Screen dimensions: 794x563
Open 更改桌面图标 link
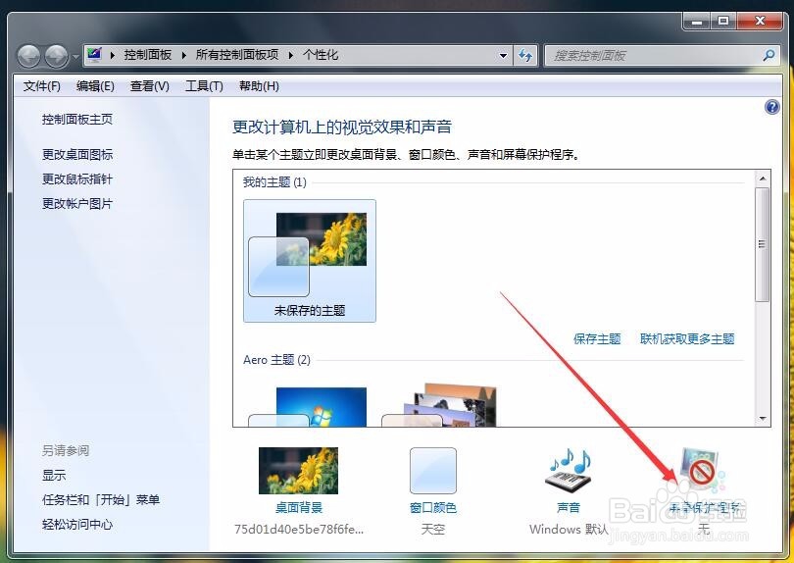pyautogui.click(x=77, y=154)
